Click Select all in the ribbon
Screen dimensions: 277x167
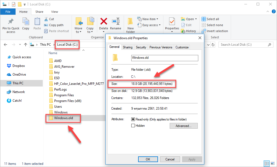click(x=210, y=19)
